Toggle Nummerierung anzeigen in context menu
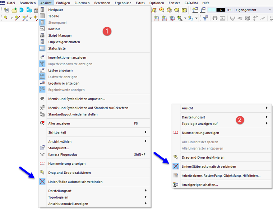 click(x=222, y=133)
